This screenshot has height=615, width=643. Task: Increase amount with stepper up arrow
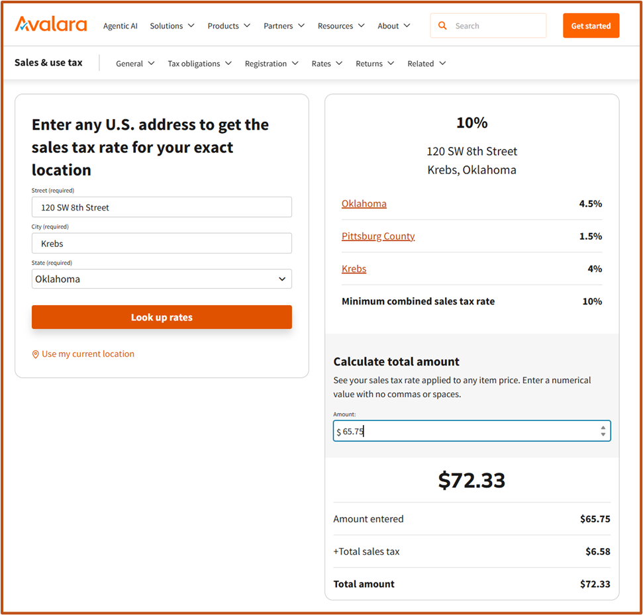(603, 428)
